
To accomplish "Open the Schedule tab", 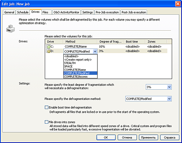I will point(23,12).
